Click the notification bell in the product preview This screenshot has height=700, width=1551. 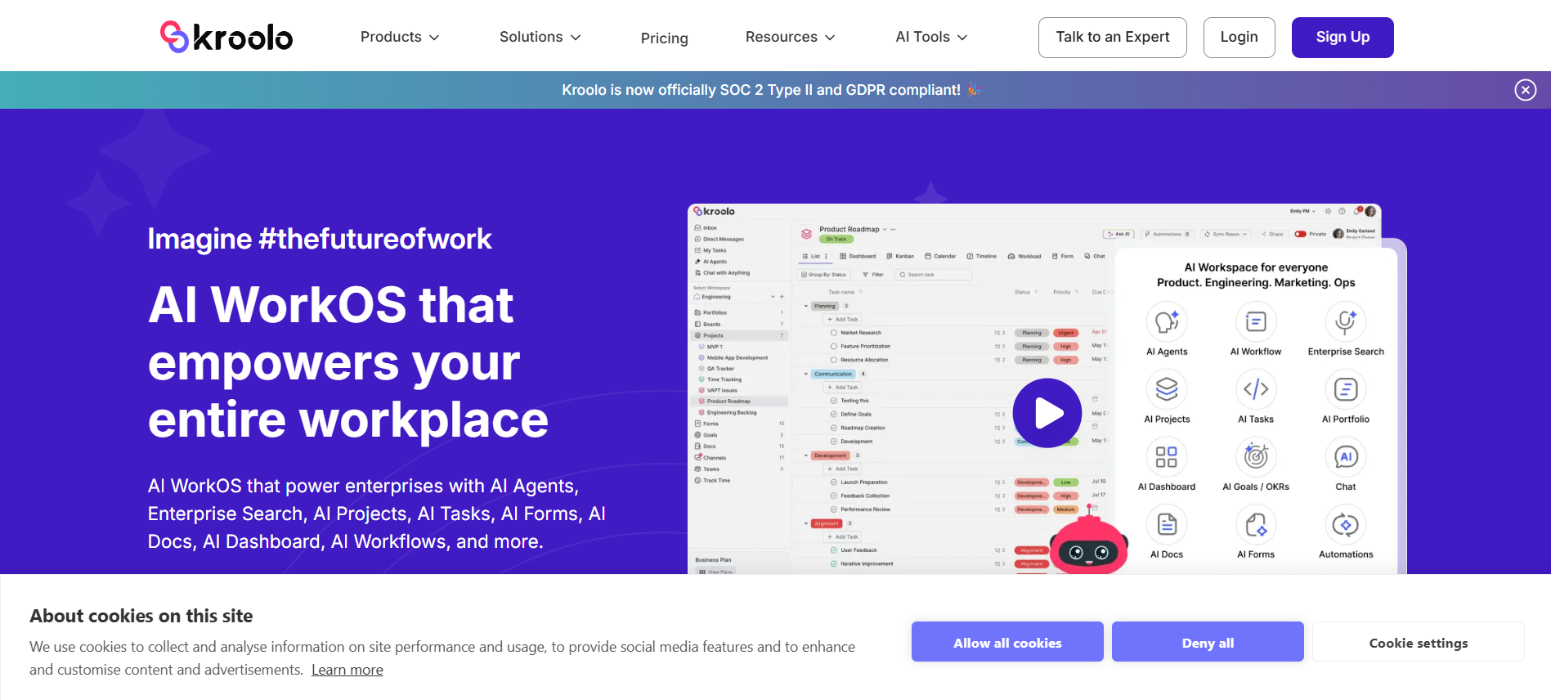1357,211
